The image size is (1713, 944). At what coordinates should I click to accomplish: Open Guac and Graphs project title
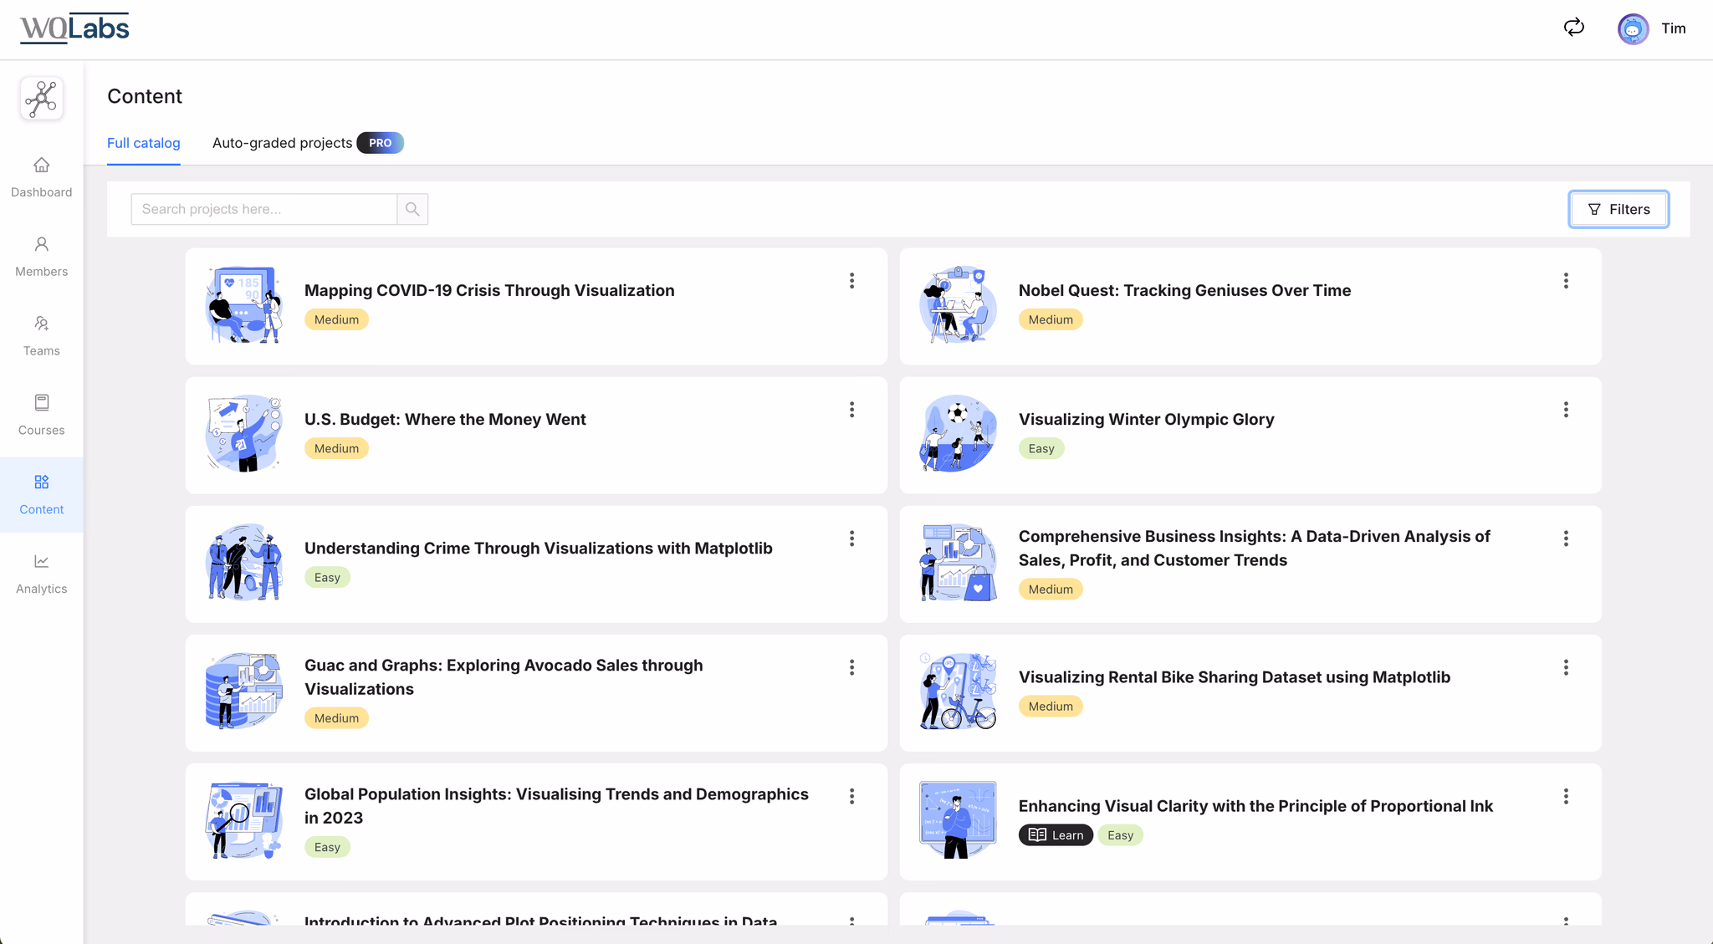click(504, 677)
